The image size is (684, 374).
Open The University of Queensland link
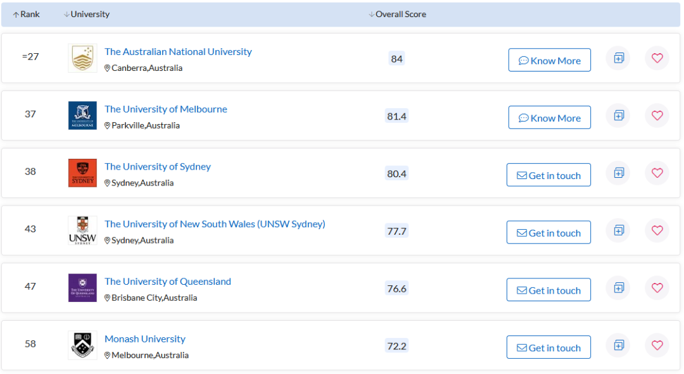[x=167, y=282]
